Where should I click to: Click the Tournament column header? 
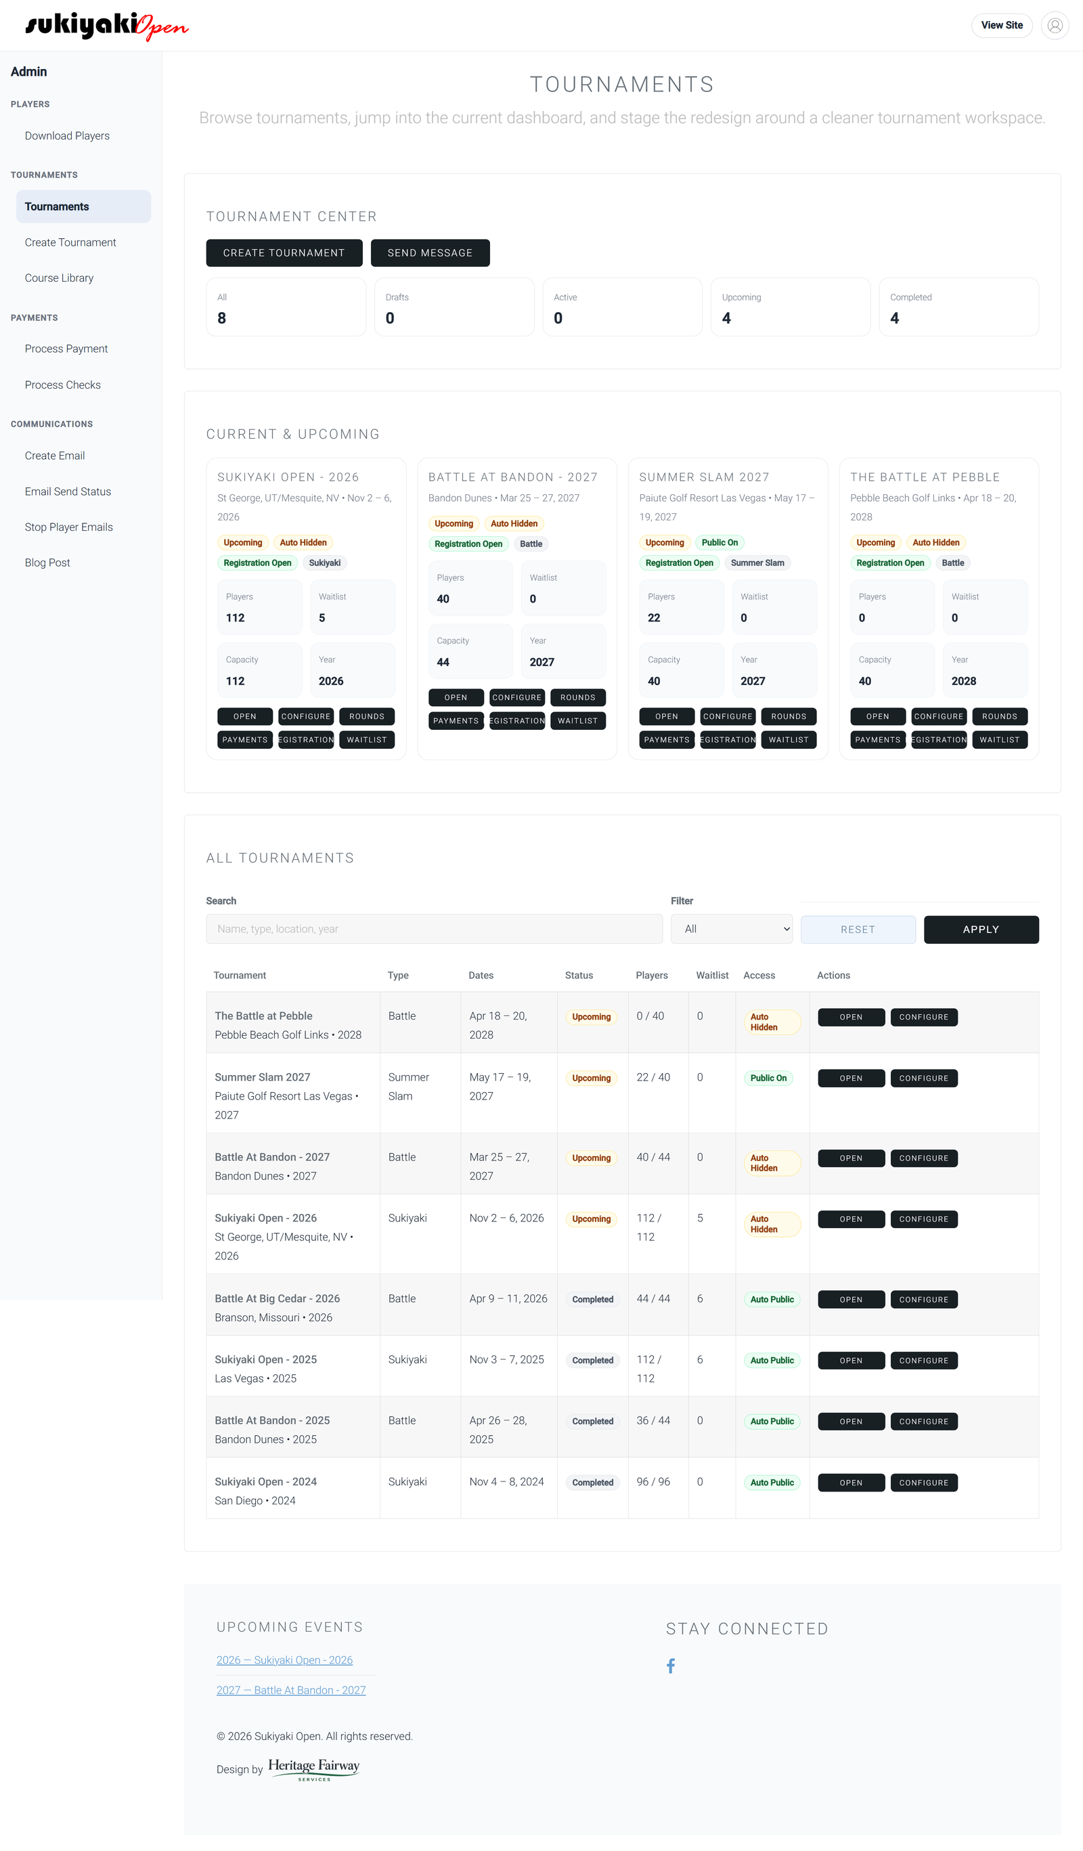[240, 976]
